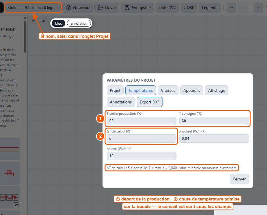267x215 pixels.
Task: Click the PARAMÈTRES DU PROJET heading
Action: click(x=131, y=80)
